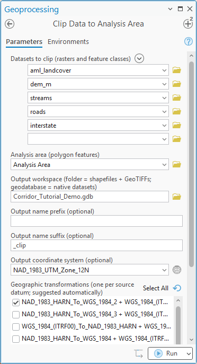
Task: Click the transformations list scrollbar
Action: click(x=178, y=325)
